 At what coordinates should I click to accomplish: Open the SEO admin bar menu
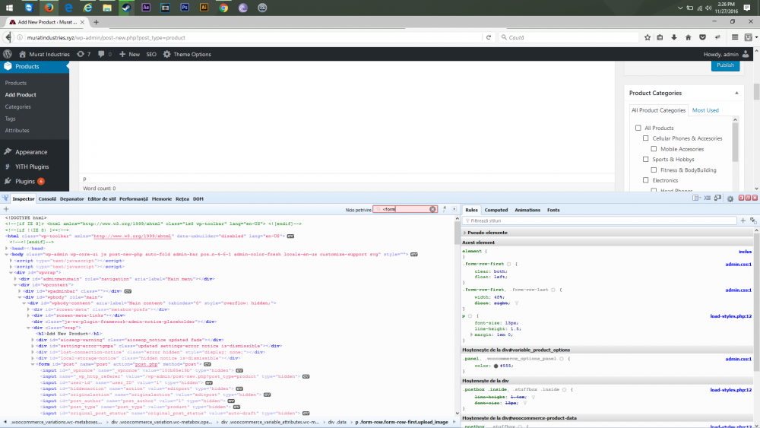tap(151, 54)
